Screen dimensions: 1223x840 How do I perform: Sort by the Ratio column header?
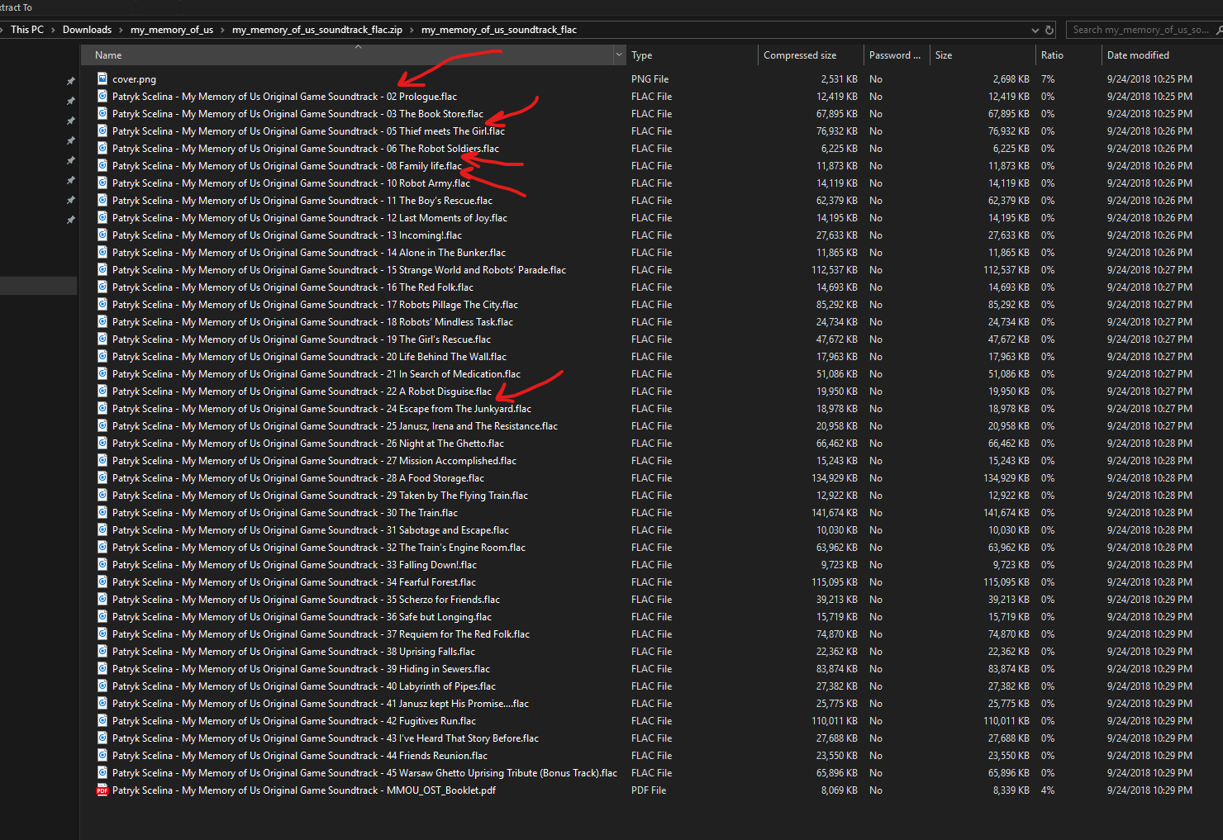(x=1068, y=55)
